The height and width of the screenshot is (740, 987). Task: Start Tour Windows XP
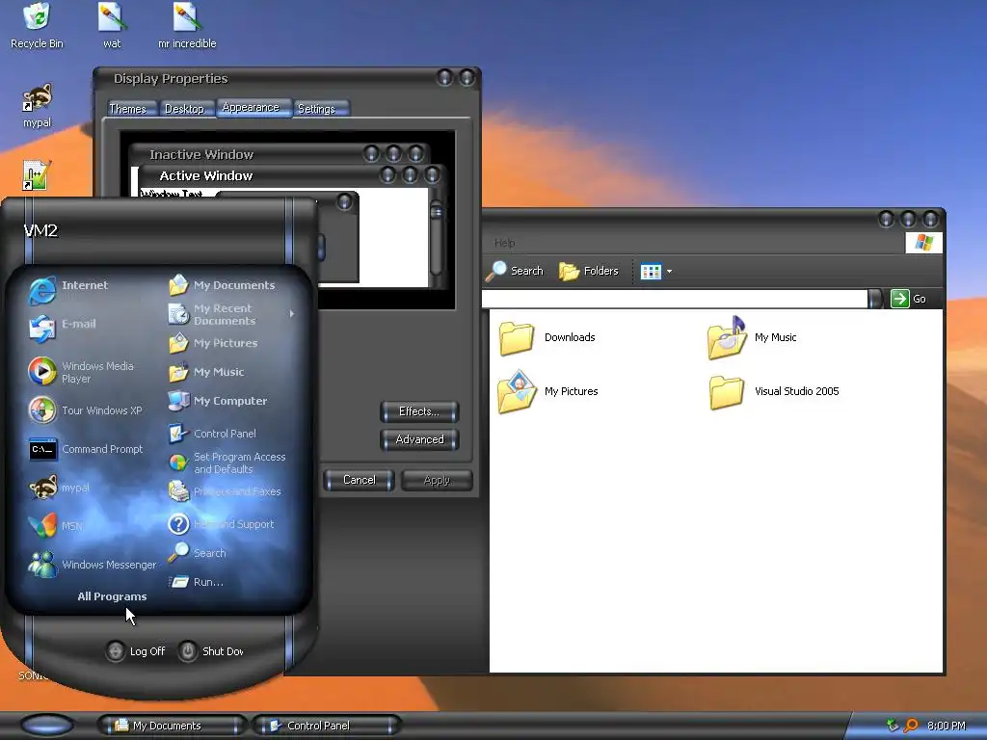click(x=85, y=410)
